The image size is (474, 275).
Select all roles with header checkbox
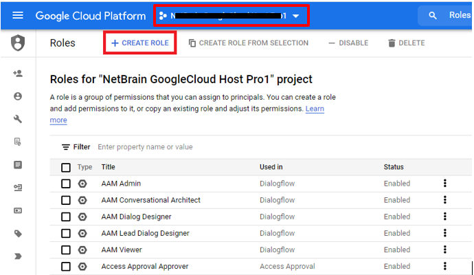[65, 167]
